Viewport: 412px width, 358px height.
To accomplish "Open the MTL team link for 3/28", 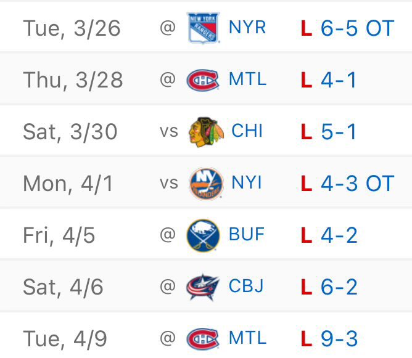I will pos(247,79).
